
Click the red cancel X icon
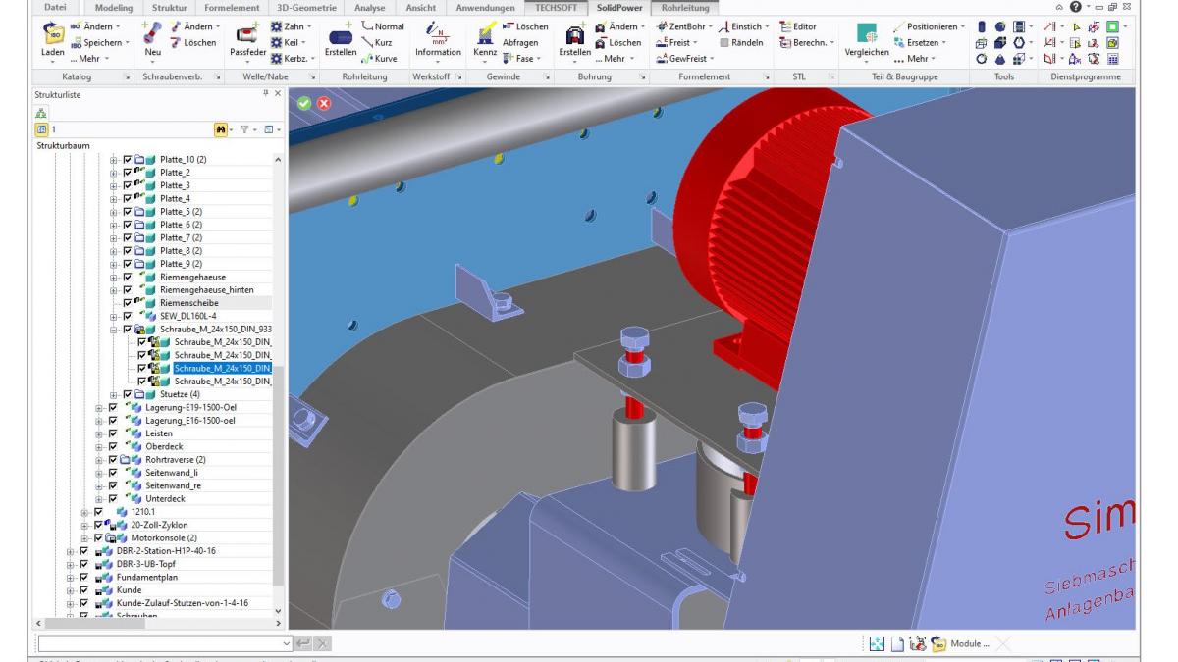pos(323,102)
